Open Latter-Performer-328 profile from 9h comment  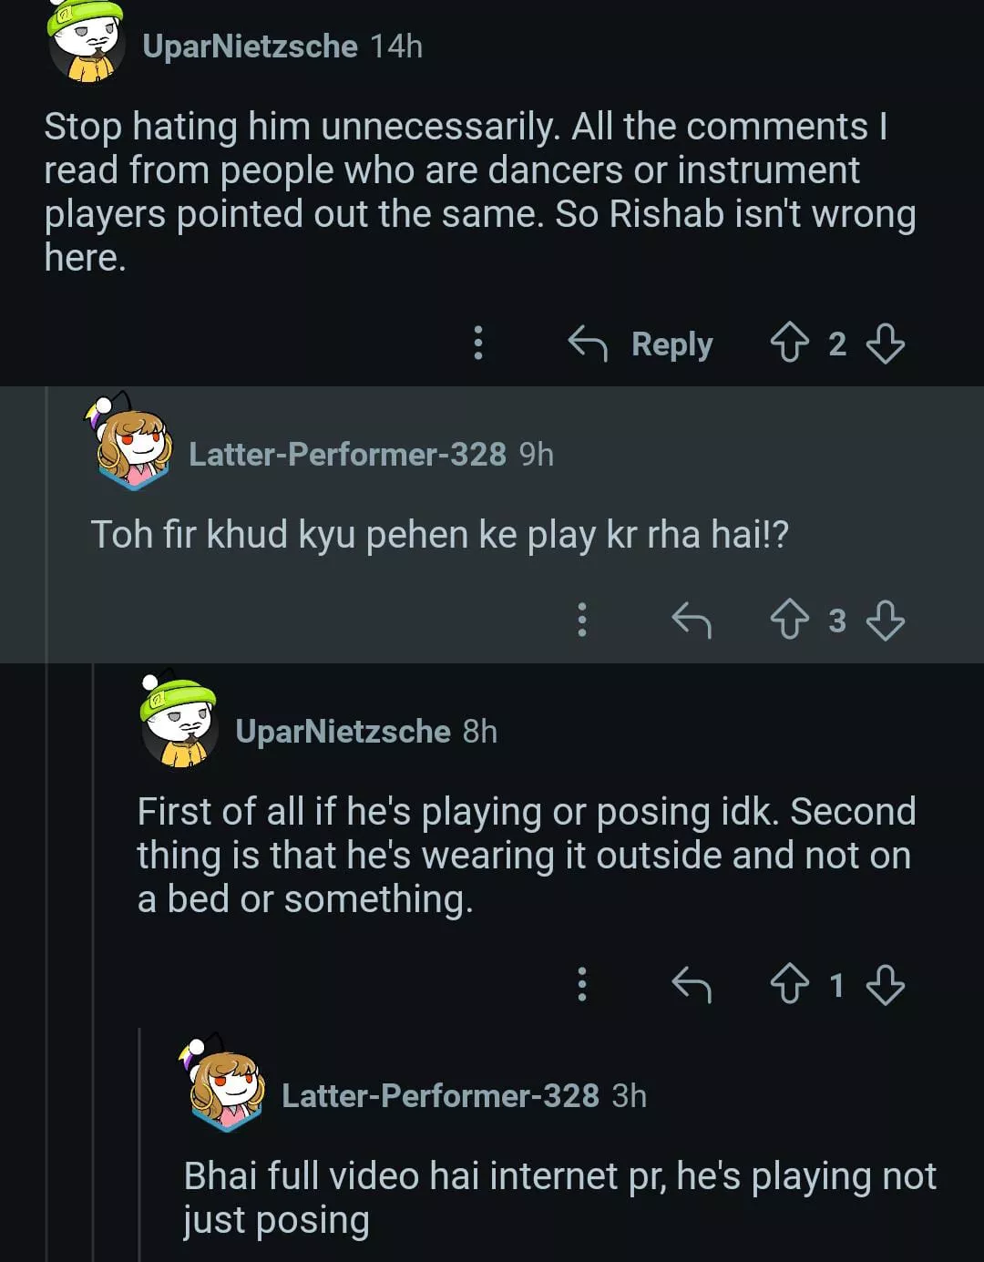pos(347,454)
